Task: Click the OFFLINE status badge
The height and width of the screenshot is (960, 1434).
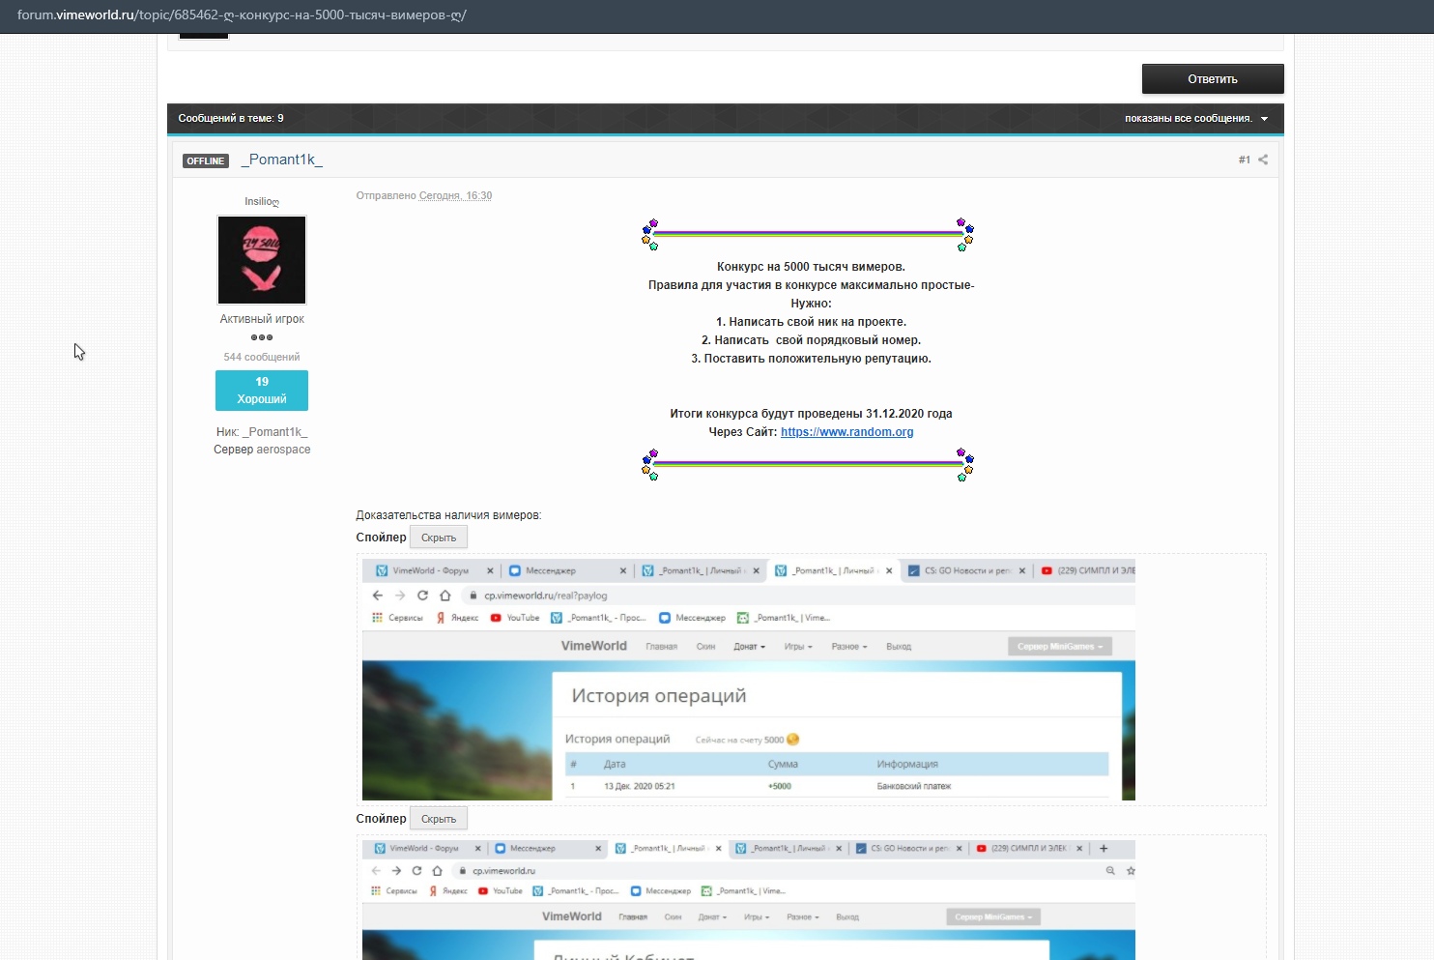Action: coord(206,161)
